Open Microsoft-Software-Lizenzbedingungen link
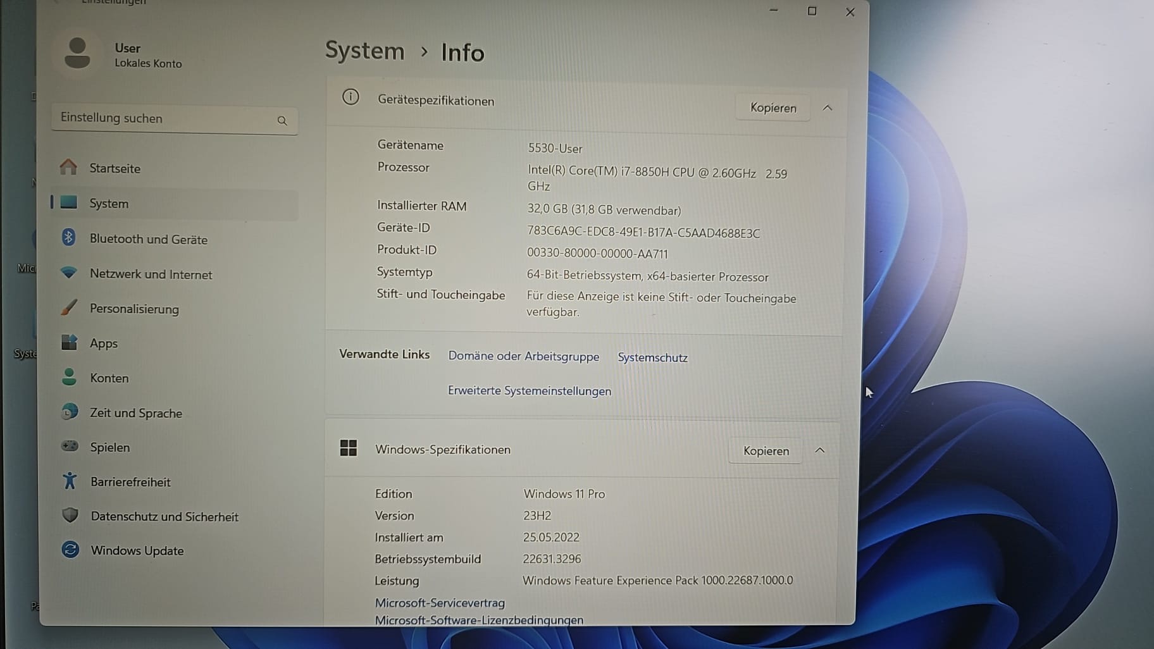Screen dimensions: 1154x649 point(479,620)
